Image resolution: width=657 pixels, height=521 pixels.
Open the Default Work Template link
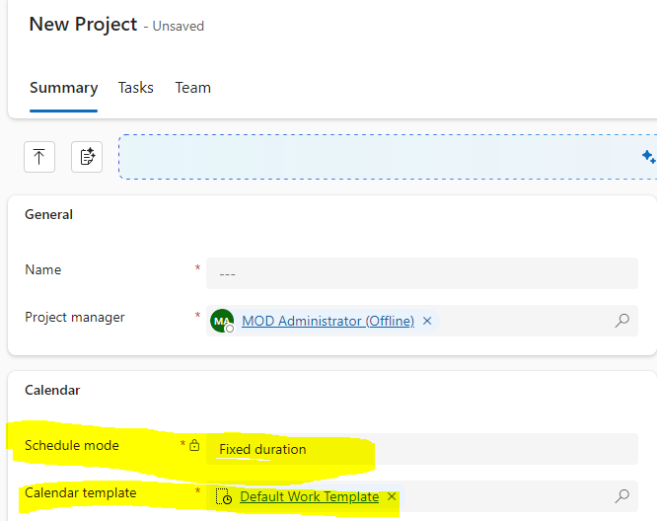click(309, 497)
